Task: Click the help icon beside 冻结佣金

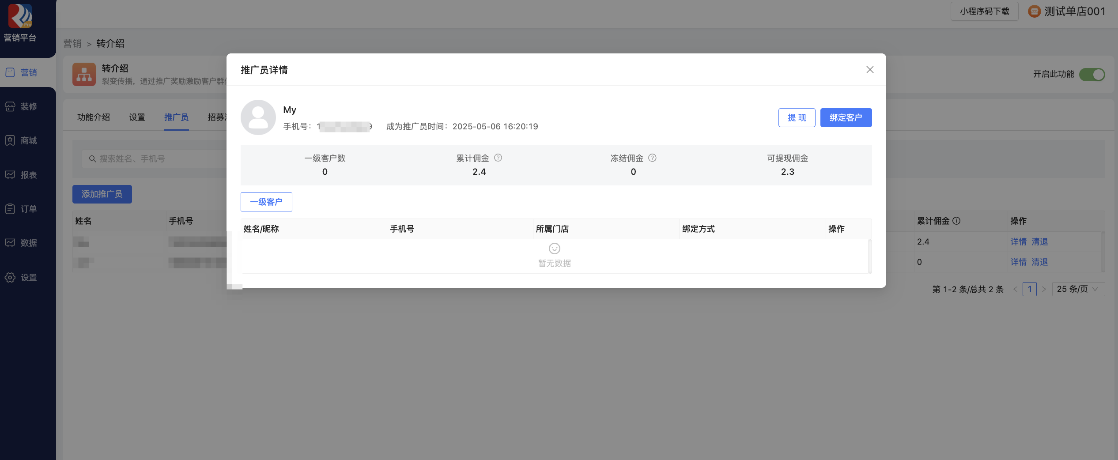Action: tap(652, 158)
